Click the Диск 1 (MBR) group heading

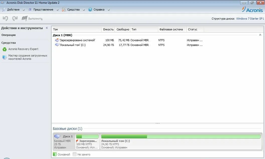[62, 35]
